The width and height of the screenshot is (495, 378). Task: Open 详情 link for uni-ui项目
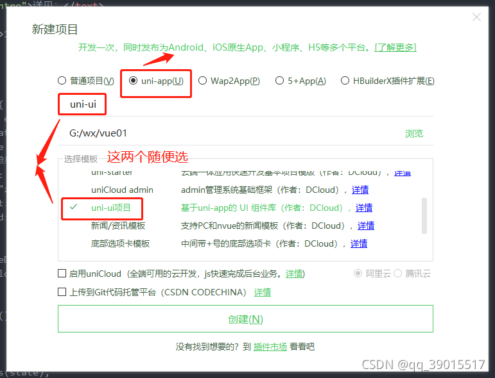point(364,208)
